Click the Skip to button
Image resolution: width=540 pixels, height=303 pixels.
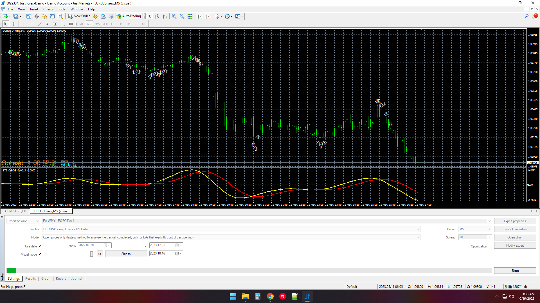coord(126,254)
